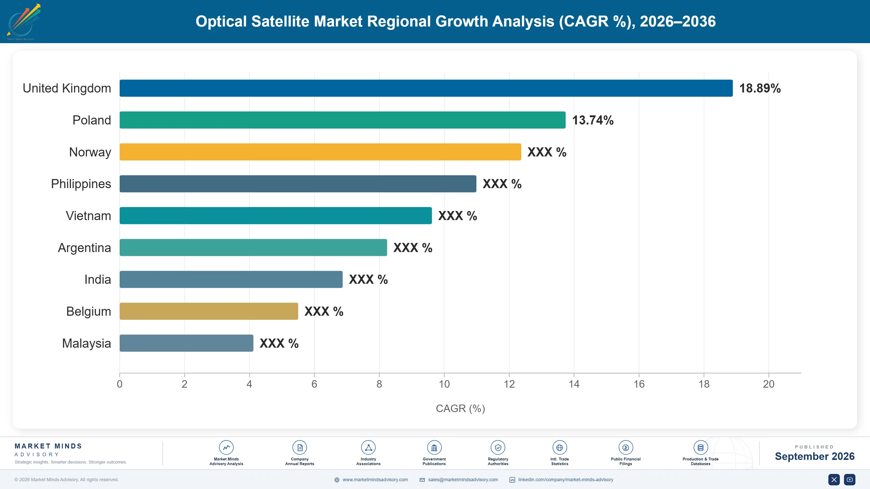Select the Philippines bar
Viewport: 870px width, 489px height.
click(x=298, y=184)
